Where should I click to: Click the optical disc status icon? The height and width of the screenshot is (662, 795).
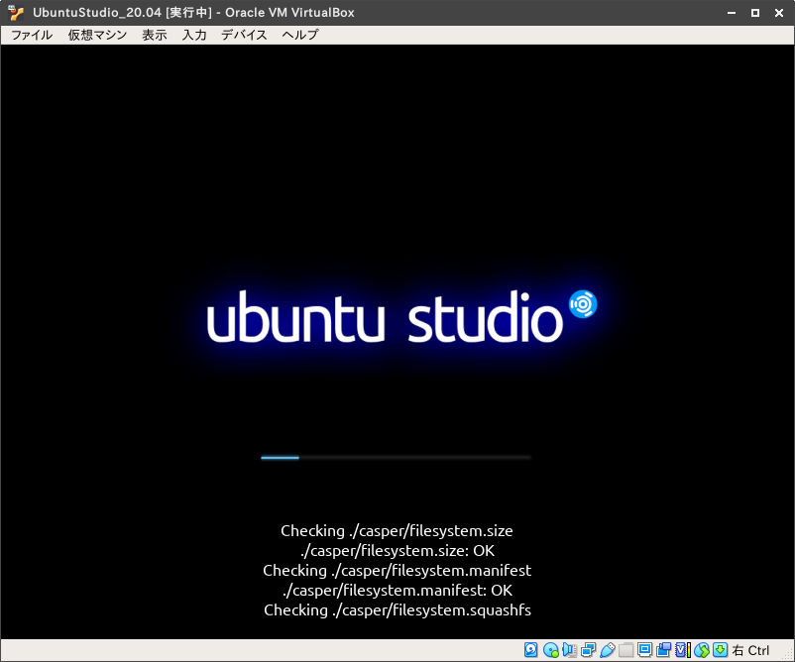click(550, 650)
